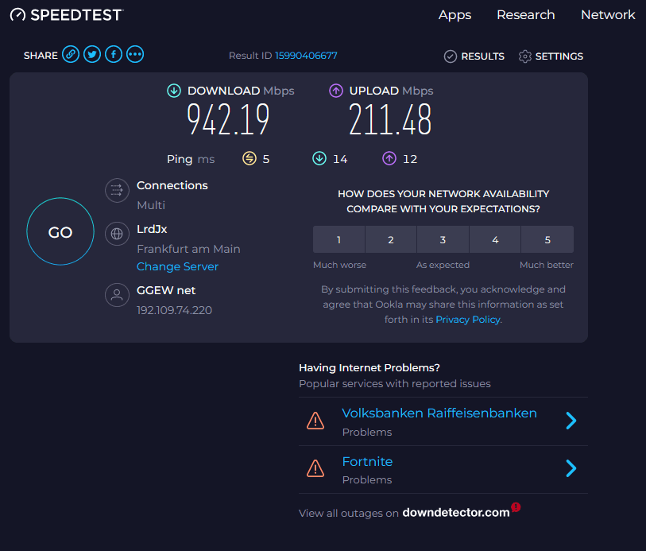Image resolution: width=646 pixels, height=551 pixels.
Task: Copy the result link via the share link icon
Action: pyautogui.click(x=71, y=54)
